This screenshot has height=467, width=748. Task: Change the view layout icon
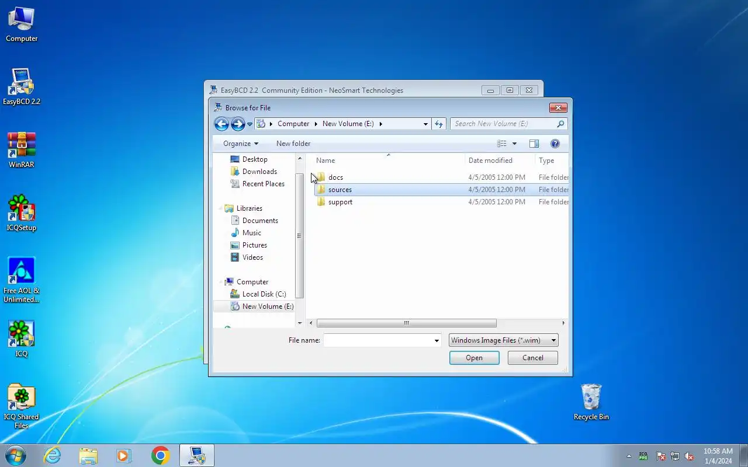[x=502, y=144]
